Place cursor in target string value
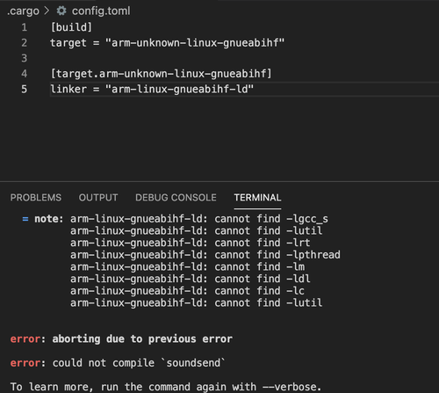The width and height of the screenshot is (439, 393). tap(195, 43)
